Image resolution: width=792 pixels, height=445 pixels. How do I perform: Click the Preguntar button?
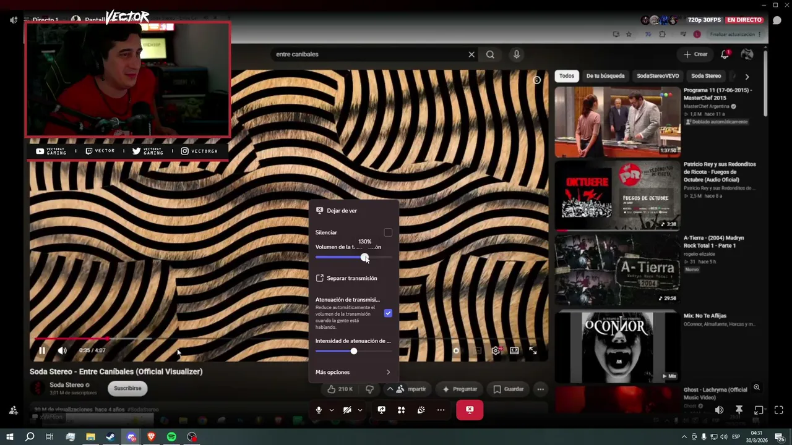[459, 389]
